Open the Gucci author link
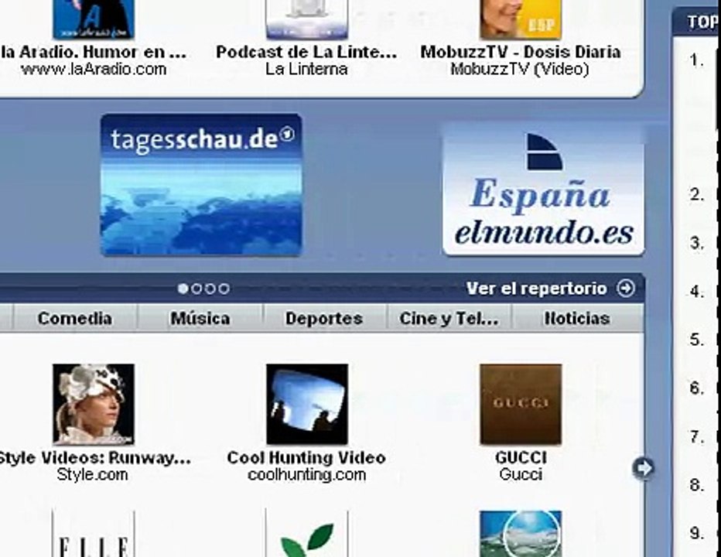 click(521, 475)
